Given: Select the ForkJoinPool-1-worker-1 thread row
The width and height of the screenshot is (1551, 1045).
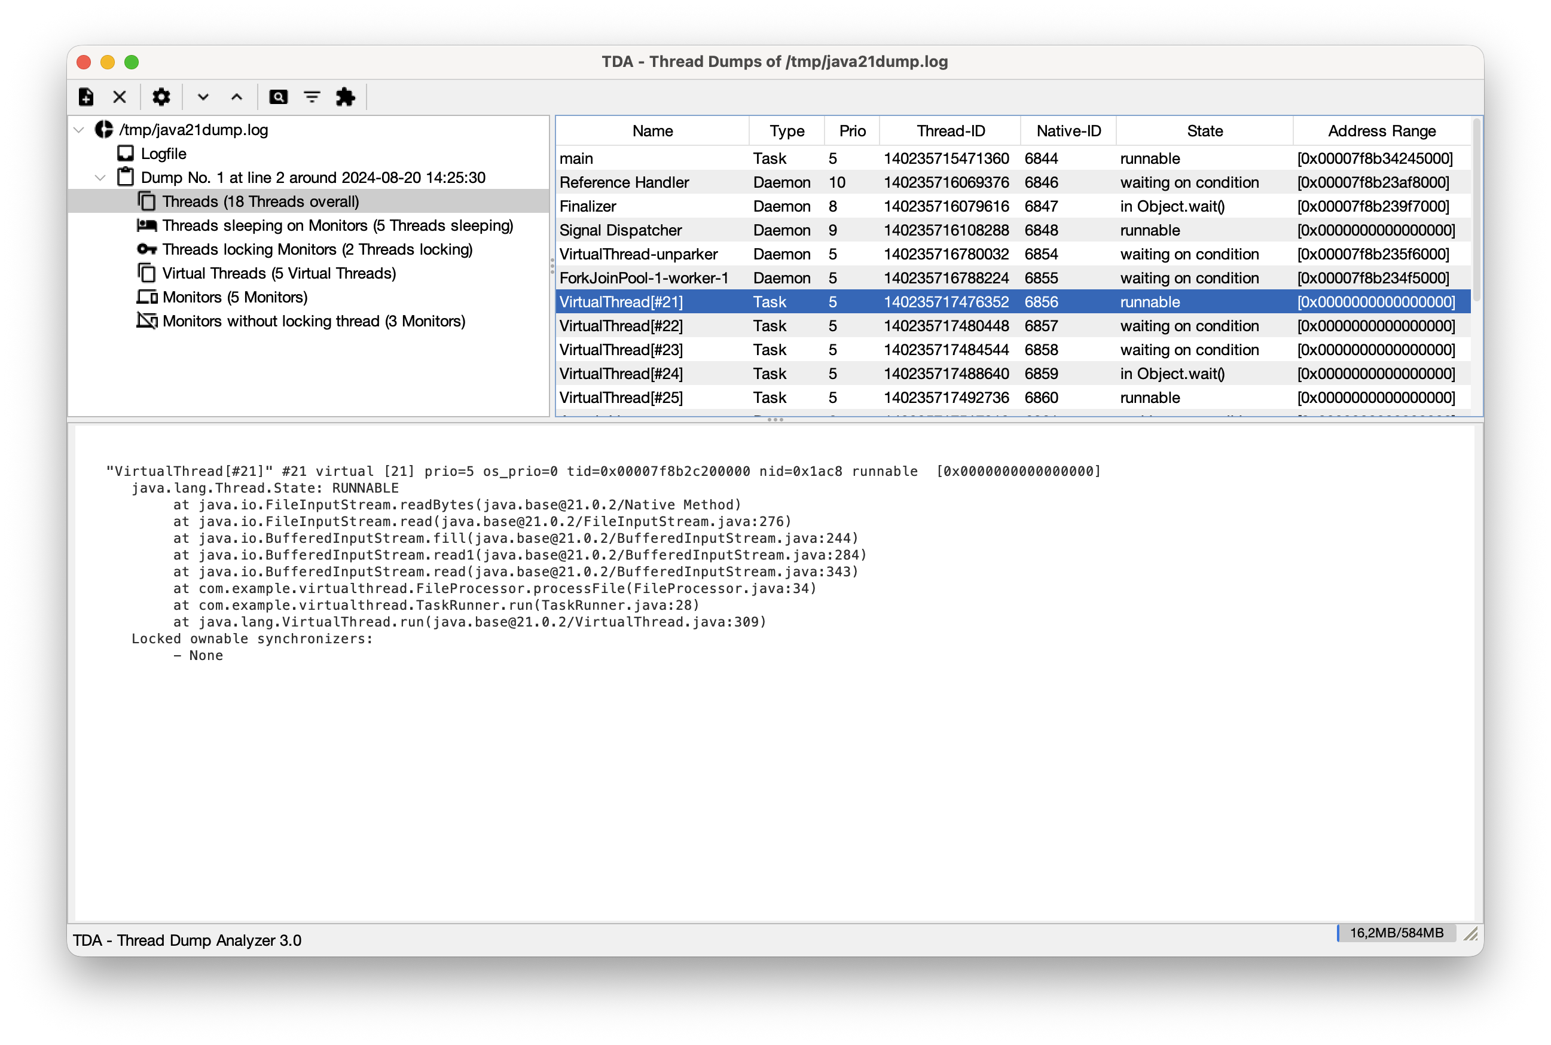Looking at the screenshot, I should point(644,278).
